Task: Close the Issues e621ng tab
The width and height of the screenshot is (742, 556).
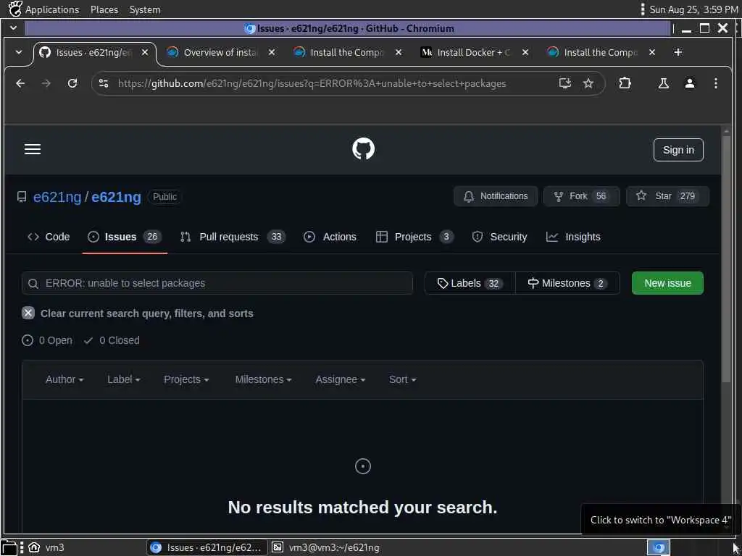Action: [145, 52]
